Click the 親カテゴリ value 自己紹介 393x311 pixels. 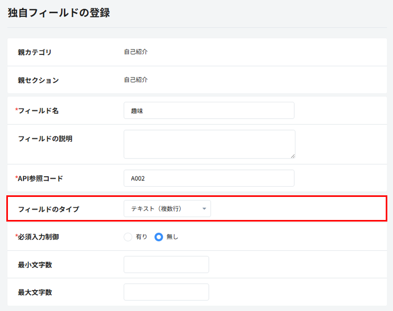[x=136, y=52]
